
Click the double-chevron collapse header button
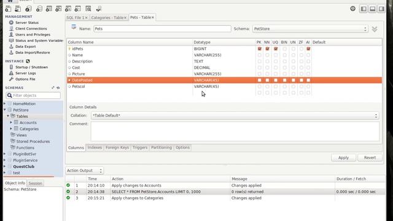375,29
